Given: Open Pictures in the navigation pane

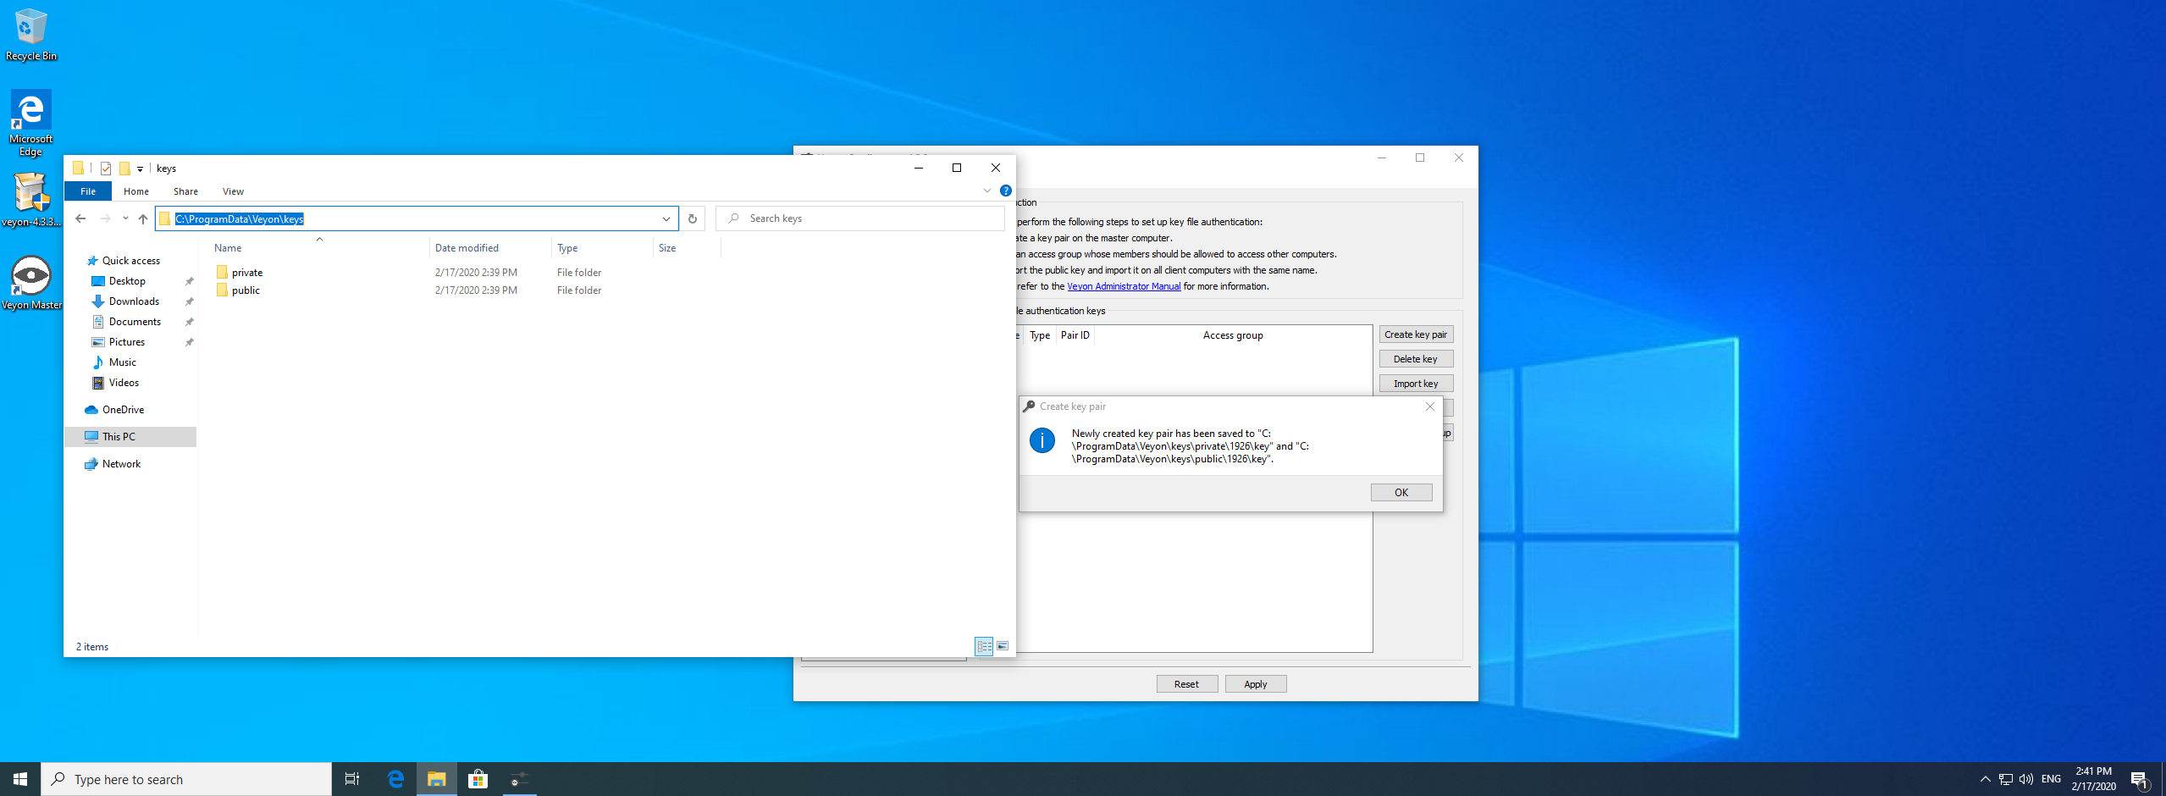Looking at the screenshot, I should 127,342.
